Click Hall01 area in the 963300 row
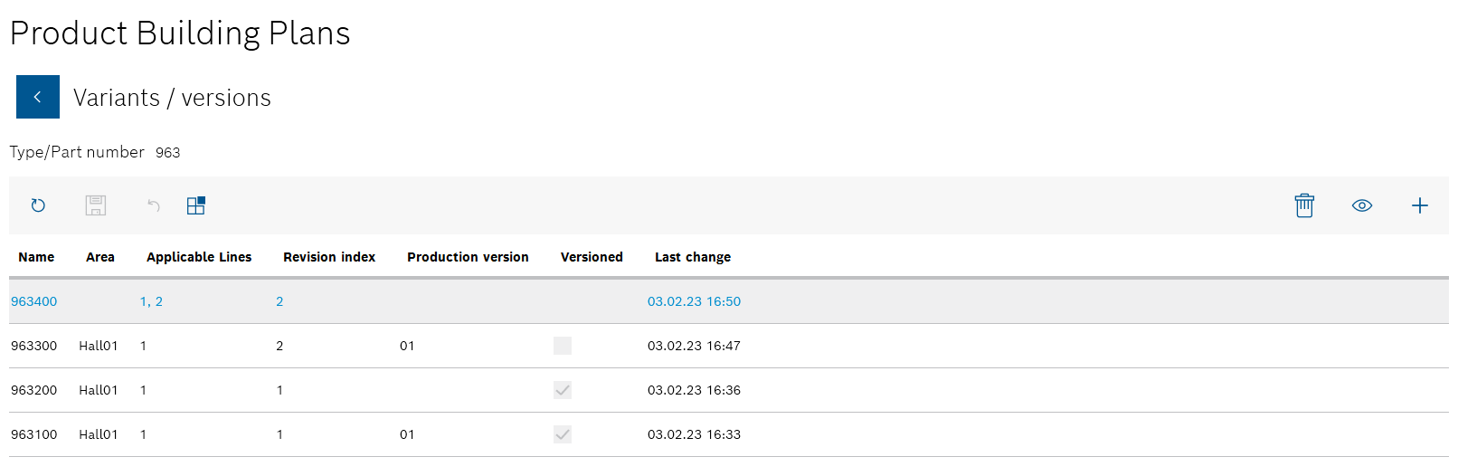 pos(99,346)
